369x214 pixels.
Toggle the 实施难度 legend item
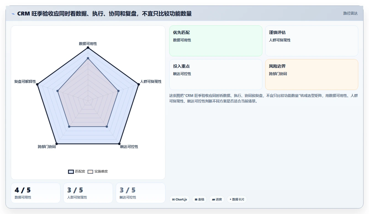[98, 171]
